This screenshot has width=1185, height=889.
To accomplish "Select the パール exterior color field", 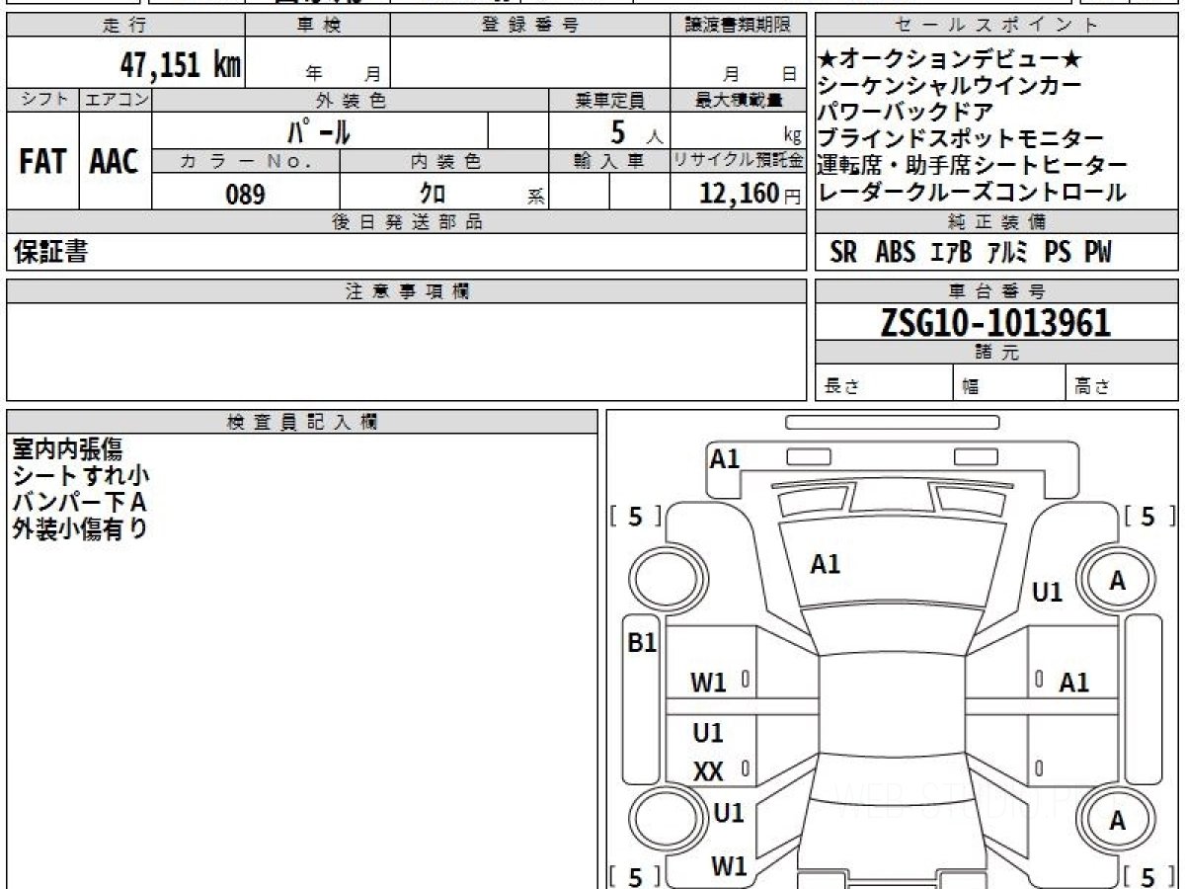I will point(319,131).
